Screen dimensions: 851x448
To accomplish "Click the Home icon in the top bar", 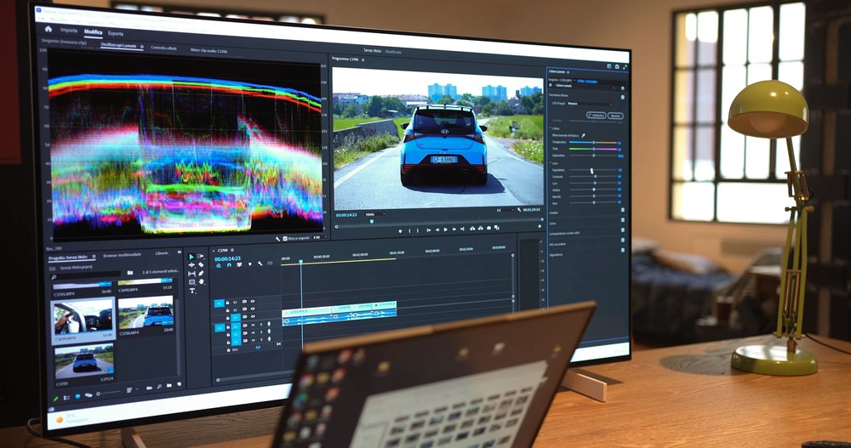I will (49, 28).
